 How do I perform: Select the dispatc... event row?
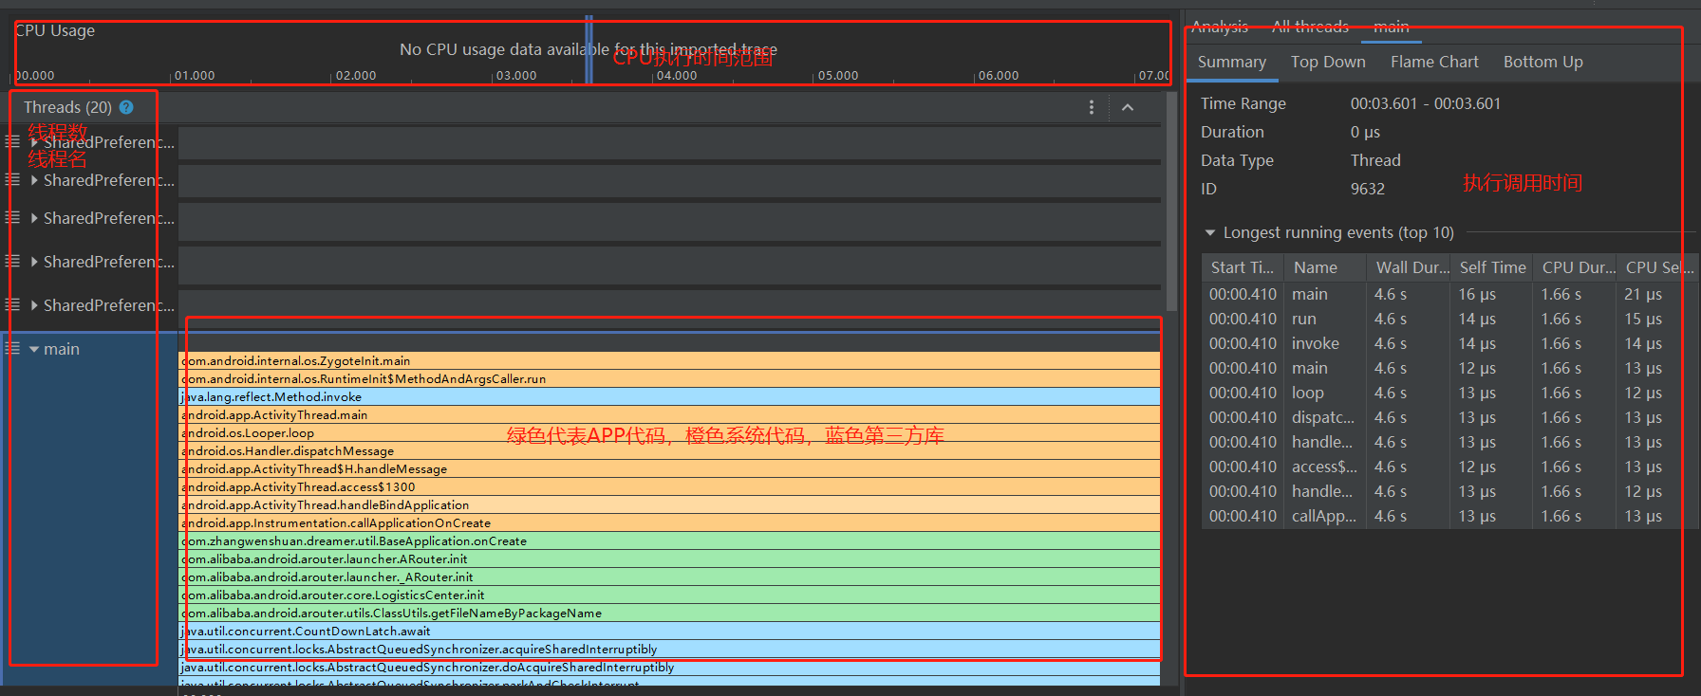click(1450, 417)
